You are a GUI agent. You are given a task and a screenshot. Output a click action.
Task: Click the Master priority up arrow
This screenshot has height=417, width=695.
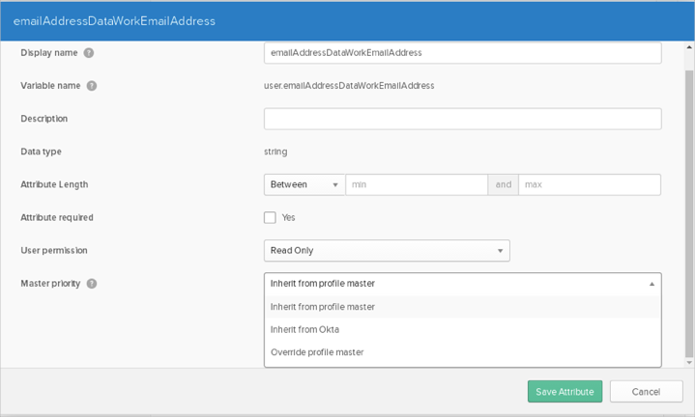point(652,284)
